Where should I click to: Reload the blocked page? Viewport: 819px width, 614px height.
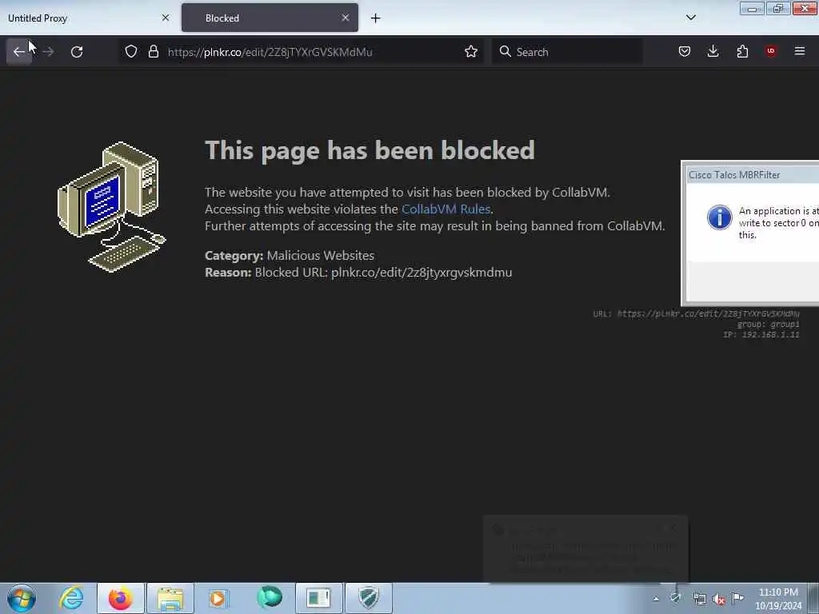click(x=77, y=52)
